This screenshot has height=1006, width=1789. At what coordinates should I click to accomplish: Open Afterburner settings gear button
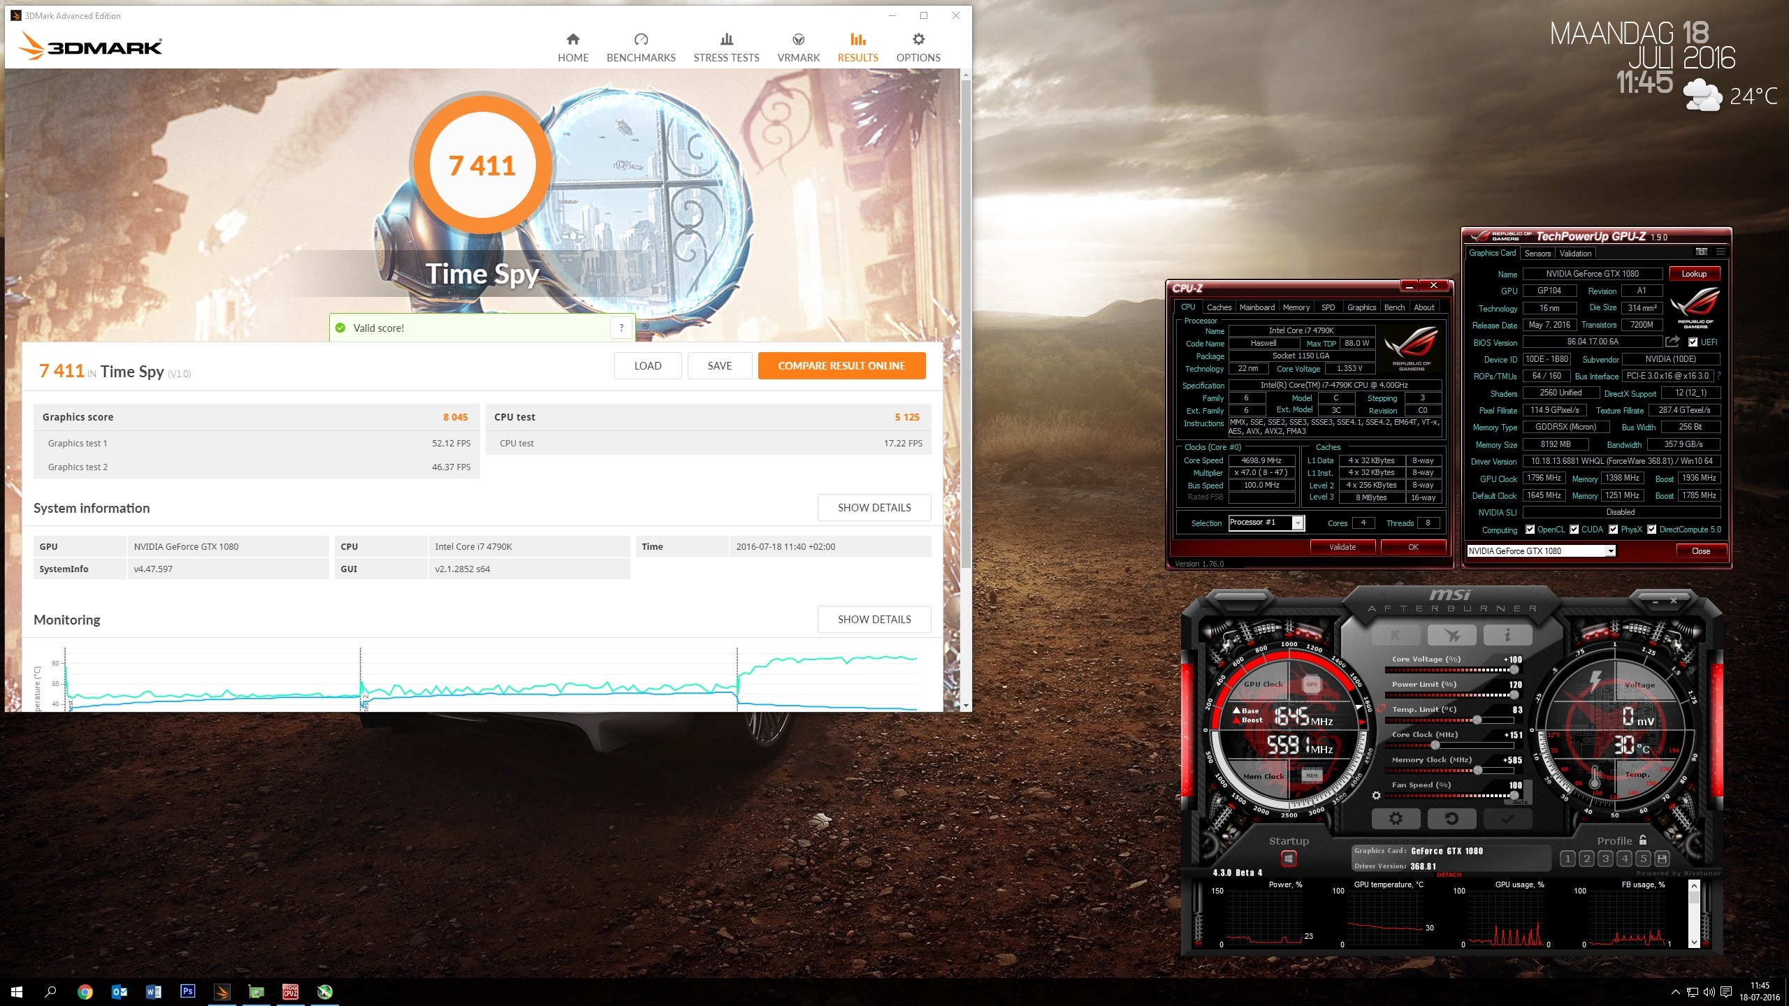pyautogui.click(x=1396, y=819)
